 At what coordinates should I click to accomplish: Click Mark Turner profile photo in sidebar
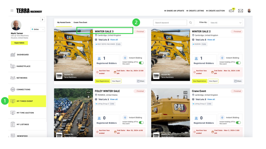pyautogui.click(x=16, y=25)
